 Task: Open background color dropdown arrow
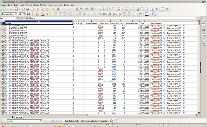click(51, 14)
